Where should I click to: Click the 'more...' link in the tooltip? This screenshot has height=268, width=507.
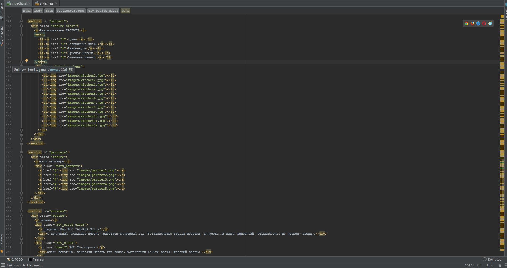pos(55,70)
